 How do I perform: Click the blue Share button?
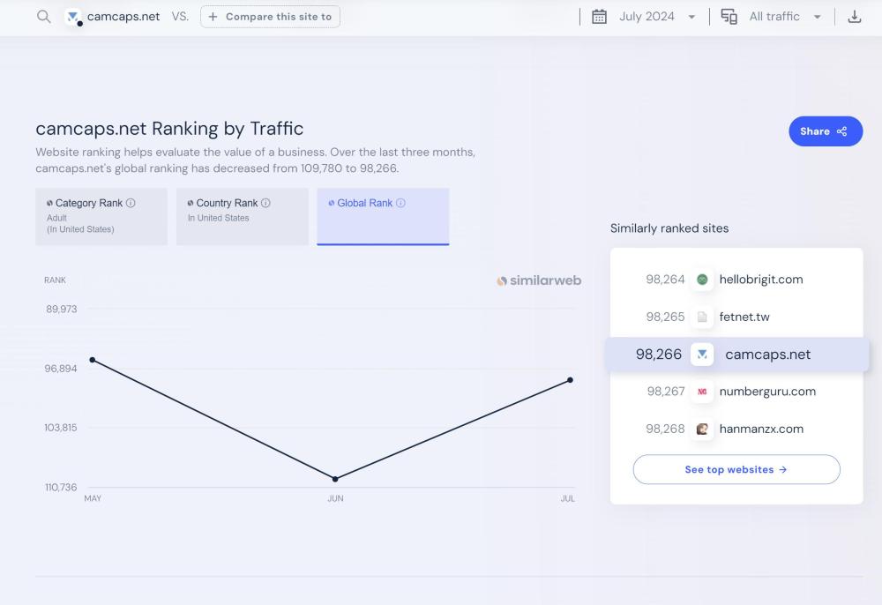coord(825,131)
